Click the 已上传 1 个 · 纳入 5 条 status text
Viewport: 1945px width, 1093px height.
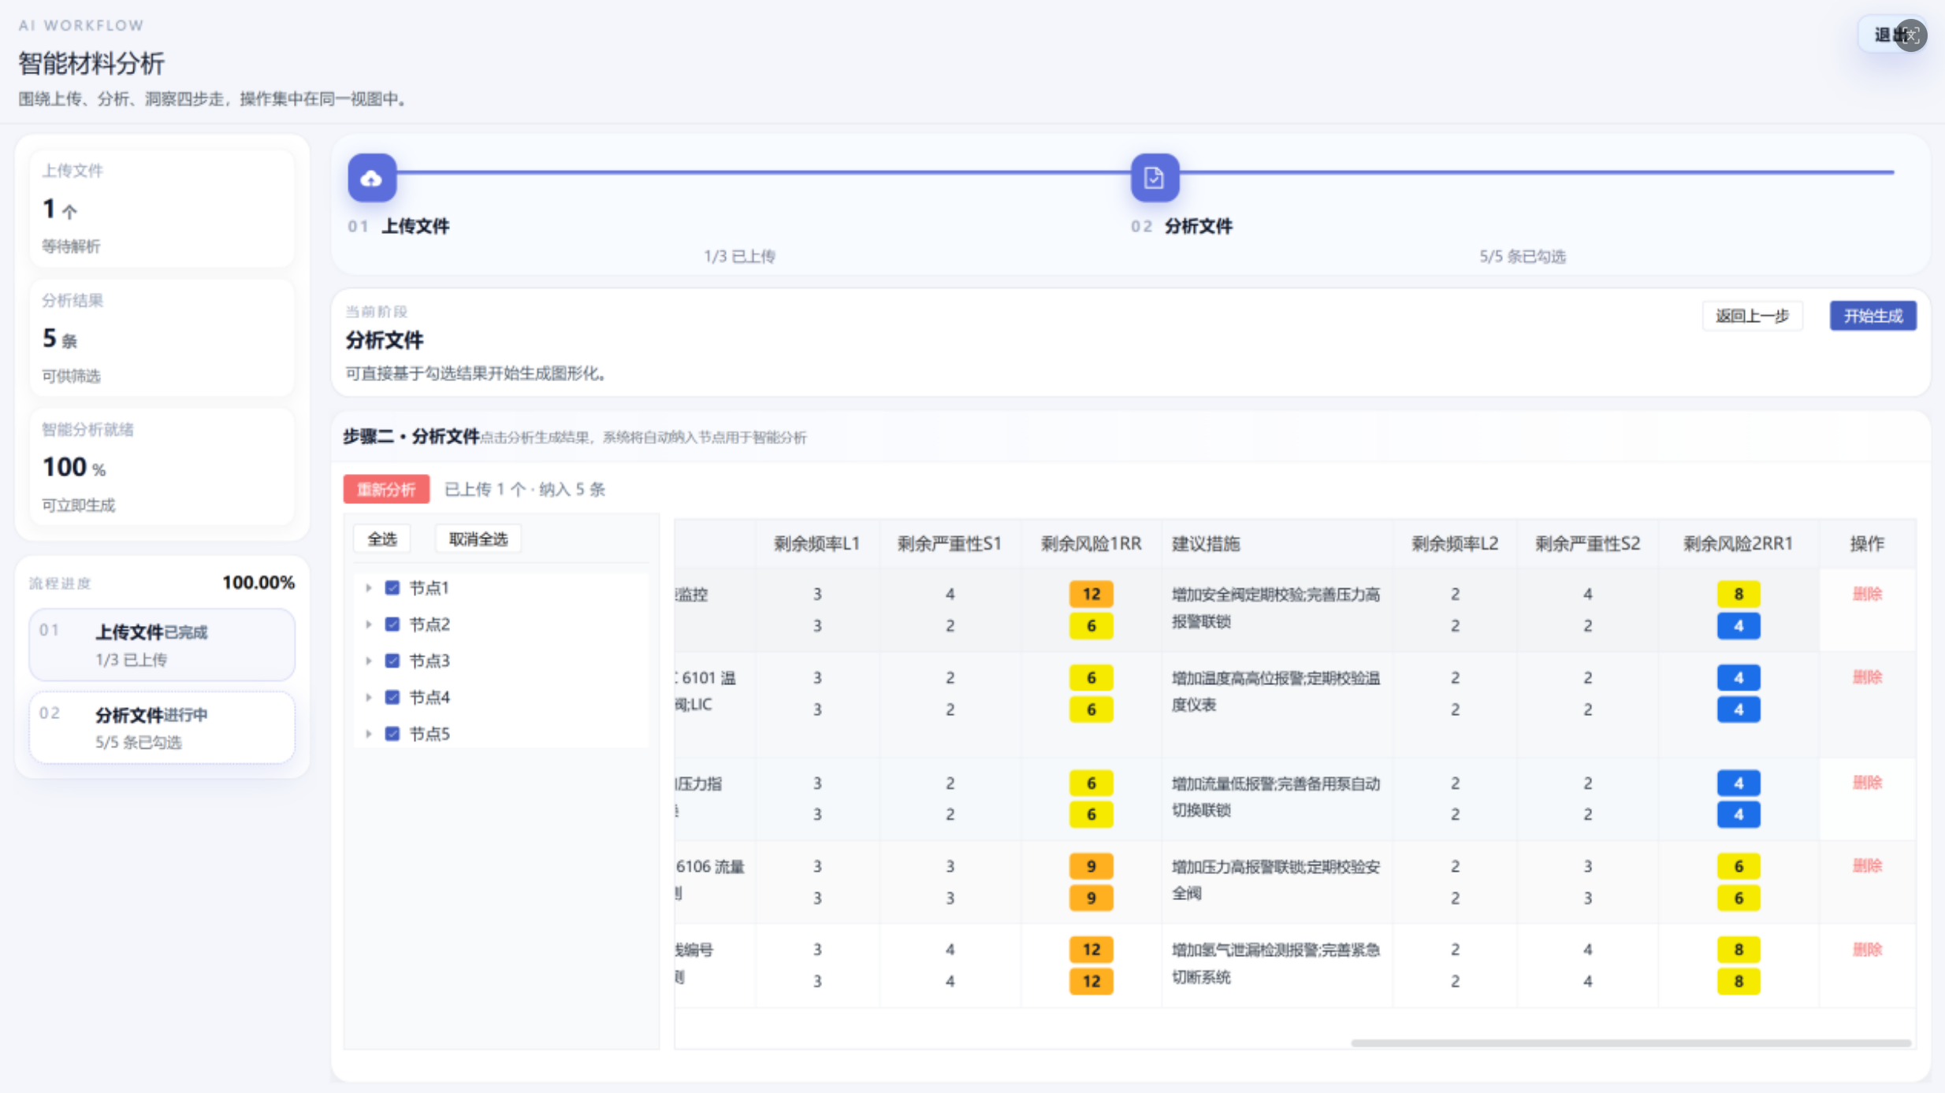(525, 489)
